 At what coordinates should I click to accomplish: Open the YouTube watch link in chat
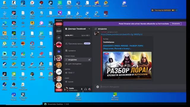pyautogui.click(x=121, y=34)
